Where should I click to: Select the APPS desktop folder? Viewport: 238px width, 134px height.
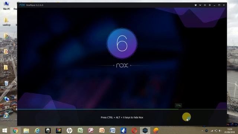tap(6, 53)
